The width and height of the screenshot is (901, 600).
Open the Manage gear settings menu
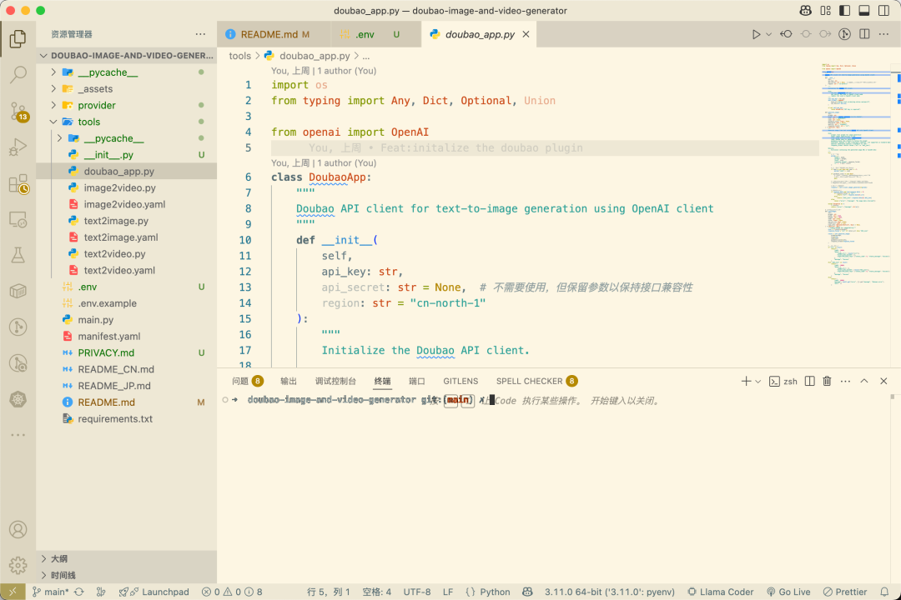click(18, 566)
